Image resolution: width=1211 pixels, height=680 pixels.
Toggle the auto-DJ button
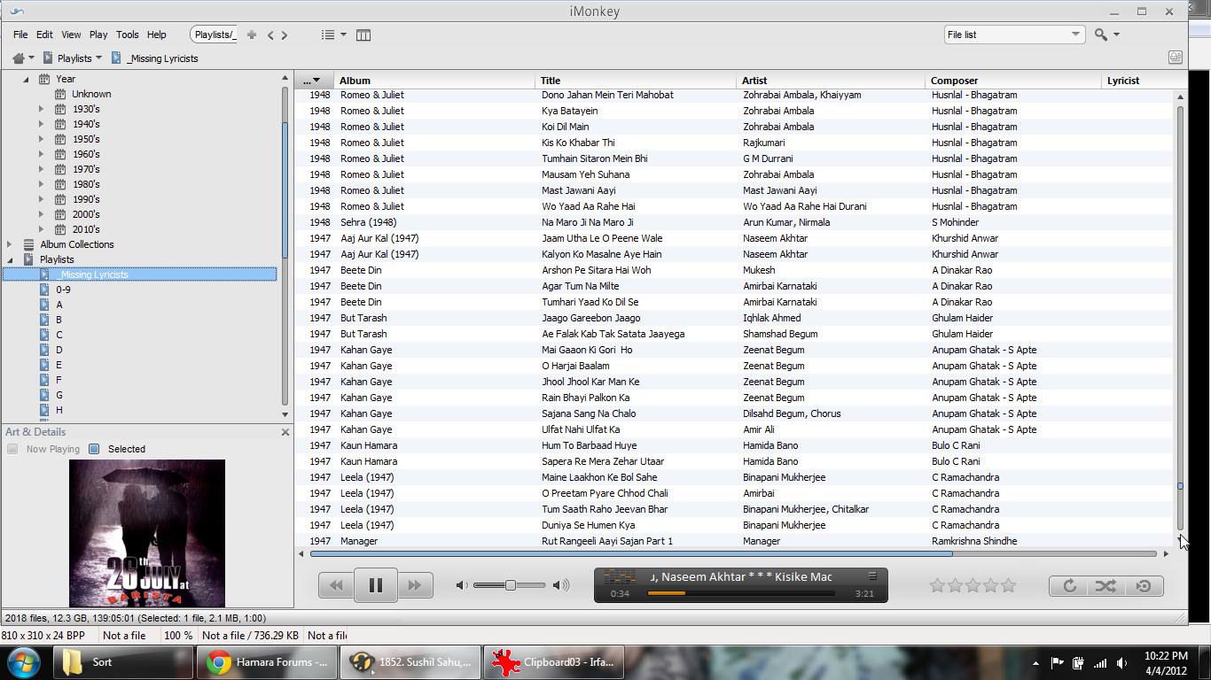point(1144,585)
